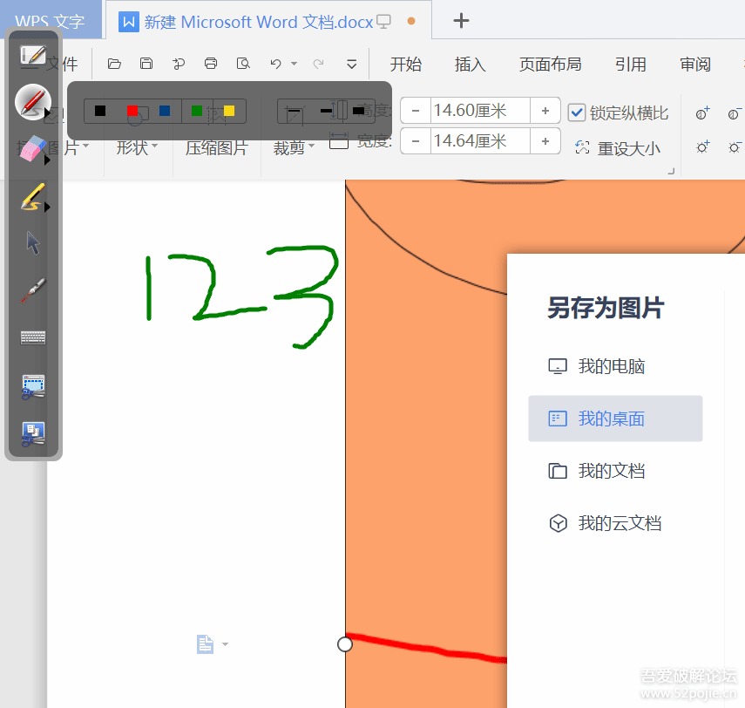This screenshot has width=745, height=708.
Task: Select the laser pointer tool
Action: pyautogui.click(x=32, y=289)
